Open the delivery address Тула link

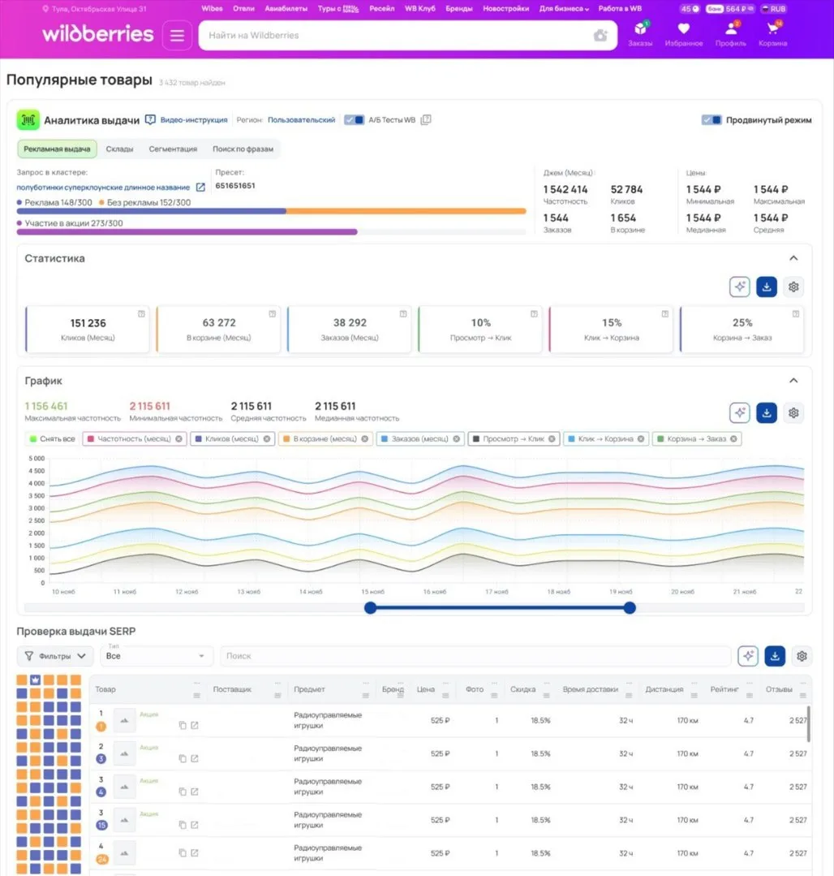[x=94, y=9]
